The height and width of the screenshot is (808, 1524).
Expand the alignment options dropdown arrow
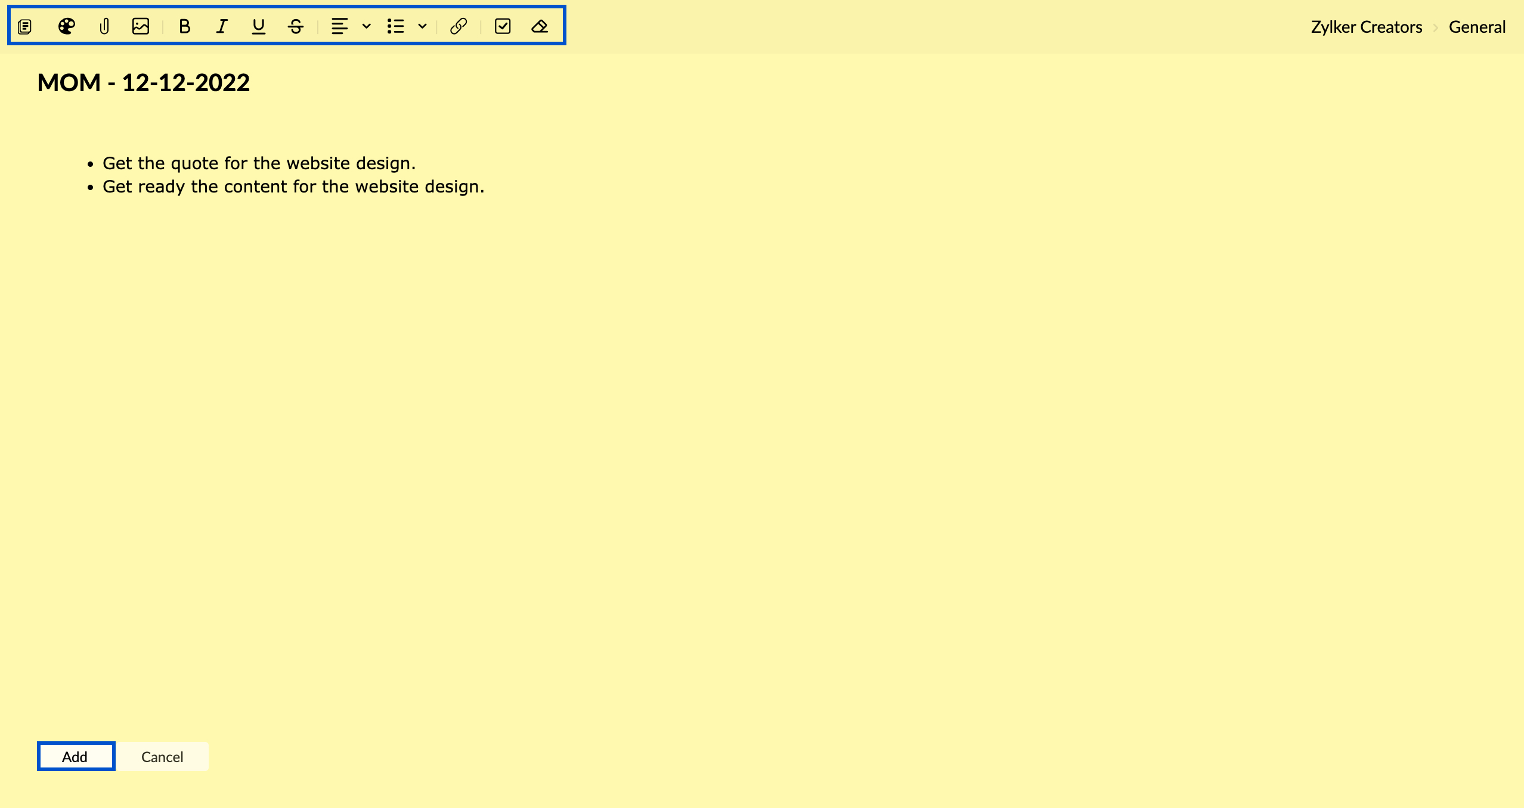pos(367,26)
